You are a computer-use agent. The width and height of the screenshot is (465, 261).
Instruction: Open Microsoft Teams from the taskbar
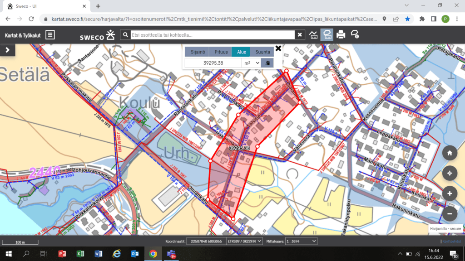pos(171,254)
